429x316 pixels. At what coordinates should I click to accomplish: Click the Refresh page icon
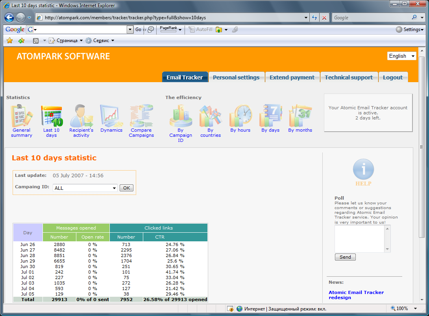(x=314, y=18)
